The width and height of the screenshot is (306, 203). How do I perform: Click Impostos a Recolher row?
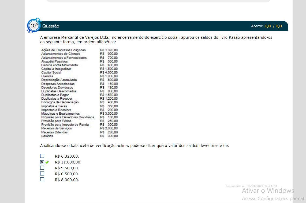click(79, 110)
